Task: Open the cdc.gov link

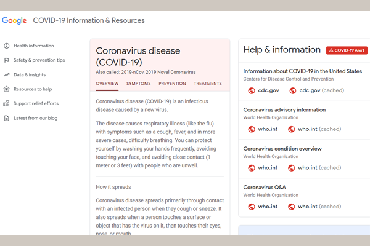Action: coord(268,90)
